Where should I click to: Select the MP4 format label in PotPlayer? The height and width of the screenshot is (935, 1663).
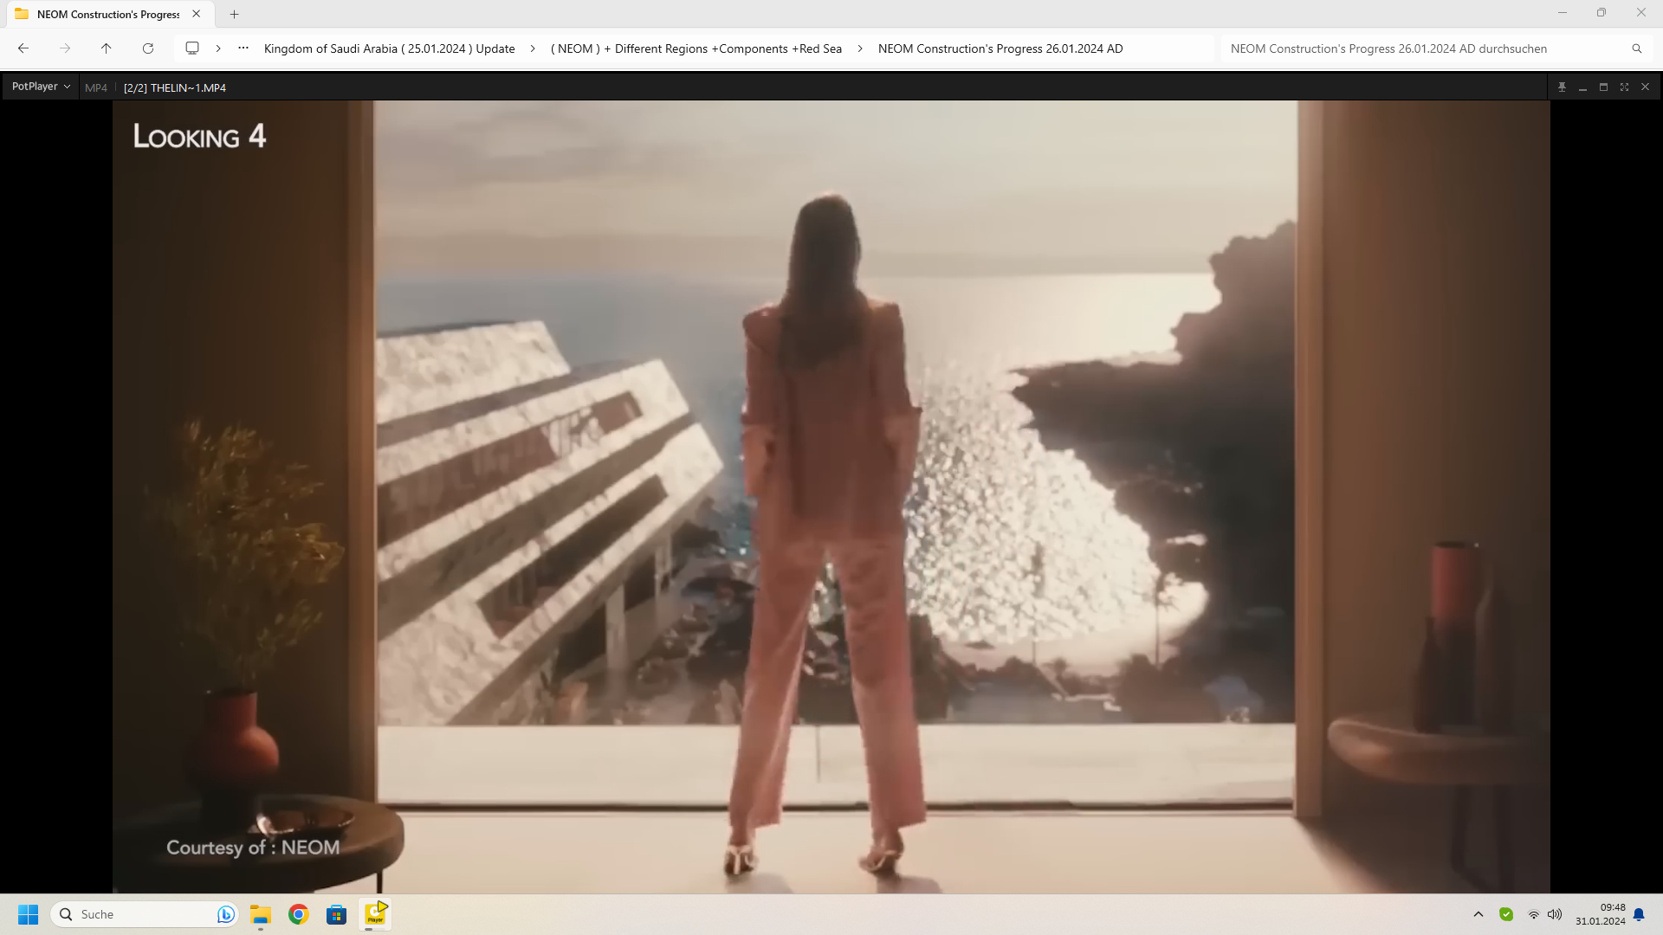tap(96, 87)
